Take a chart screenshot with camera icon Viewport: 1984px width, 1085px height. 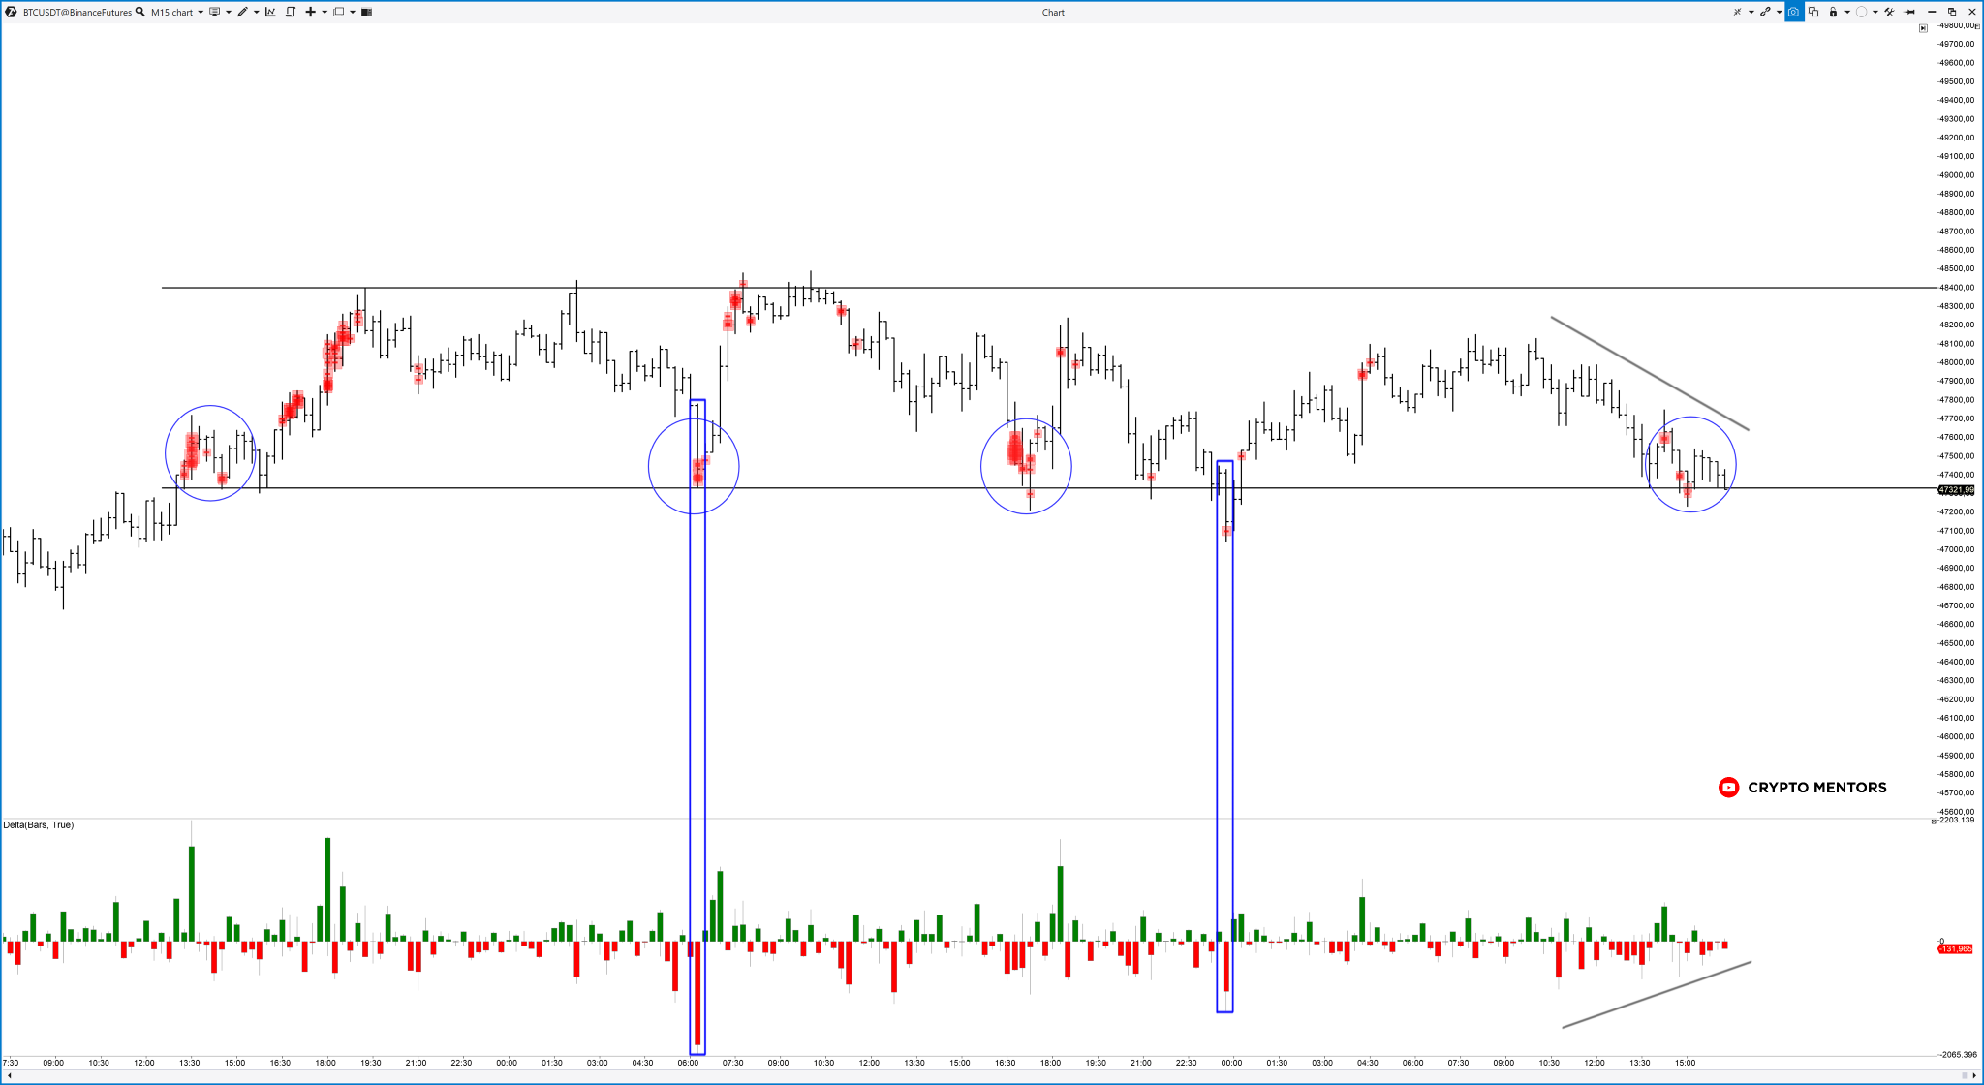(x=1793, y=12)
